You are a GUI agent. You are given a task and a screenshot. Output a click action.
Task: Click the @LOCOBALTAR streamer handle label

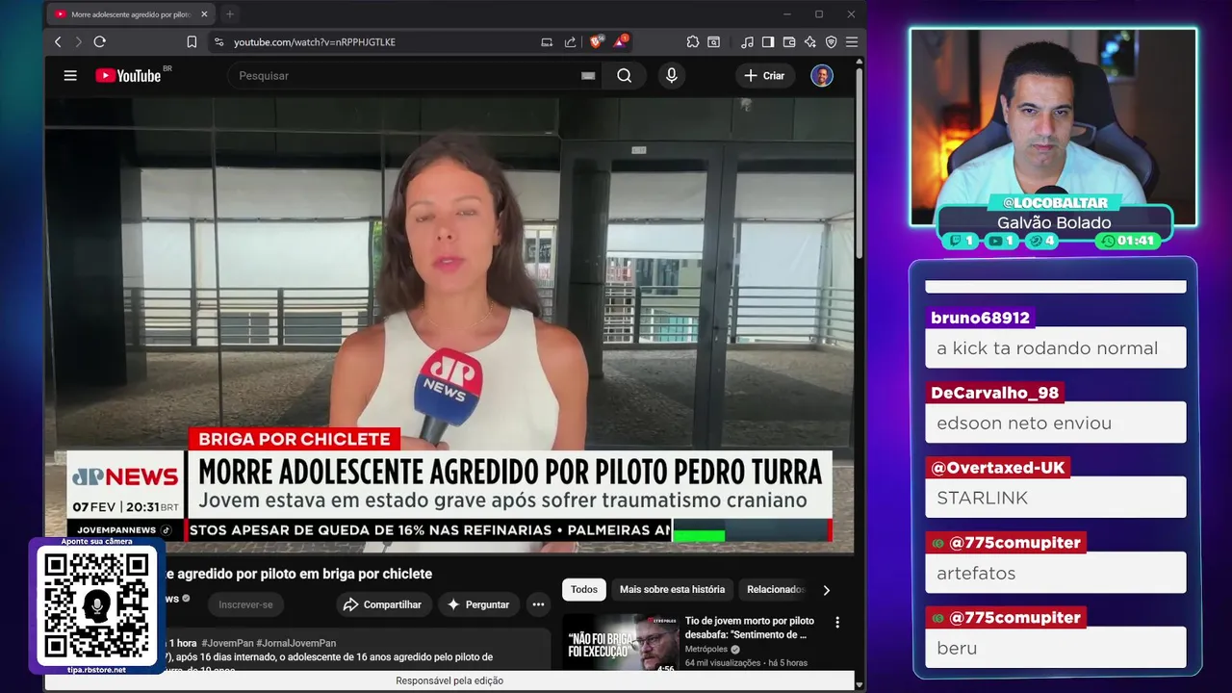click(x=1055, y=203)
